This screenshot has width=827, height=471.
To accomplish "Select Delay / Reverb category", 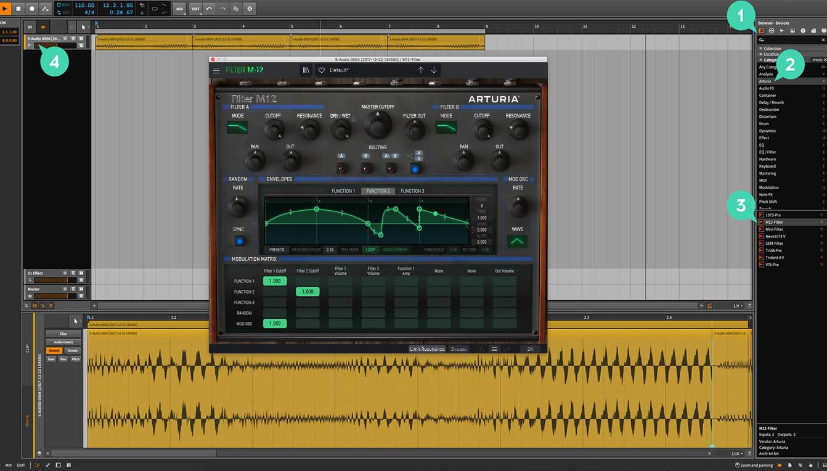I will [x=792, y=102].
